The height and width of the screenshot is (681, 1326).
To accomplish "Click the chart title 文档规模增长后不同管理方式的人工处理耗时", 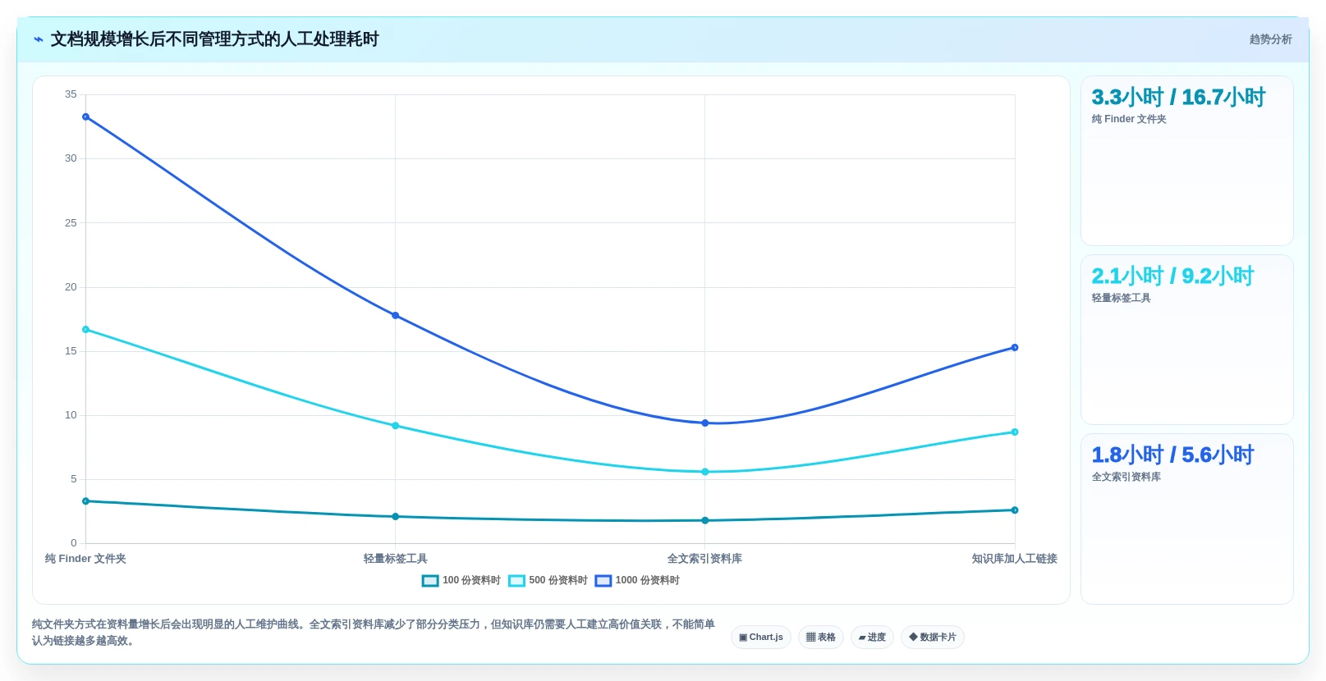I will pyautogui.click(x=215, y=39).
